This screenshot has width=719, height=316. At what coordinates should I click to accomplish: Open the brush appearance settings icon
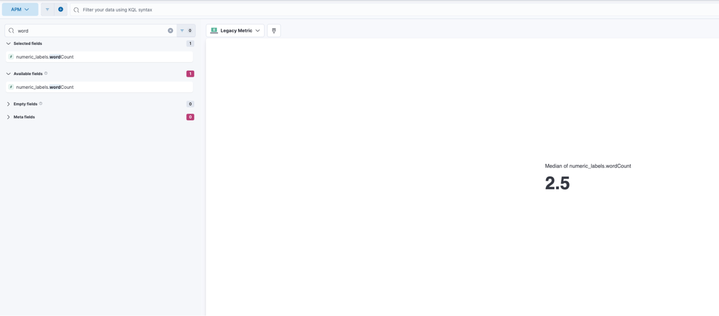point(274,31)
